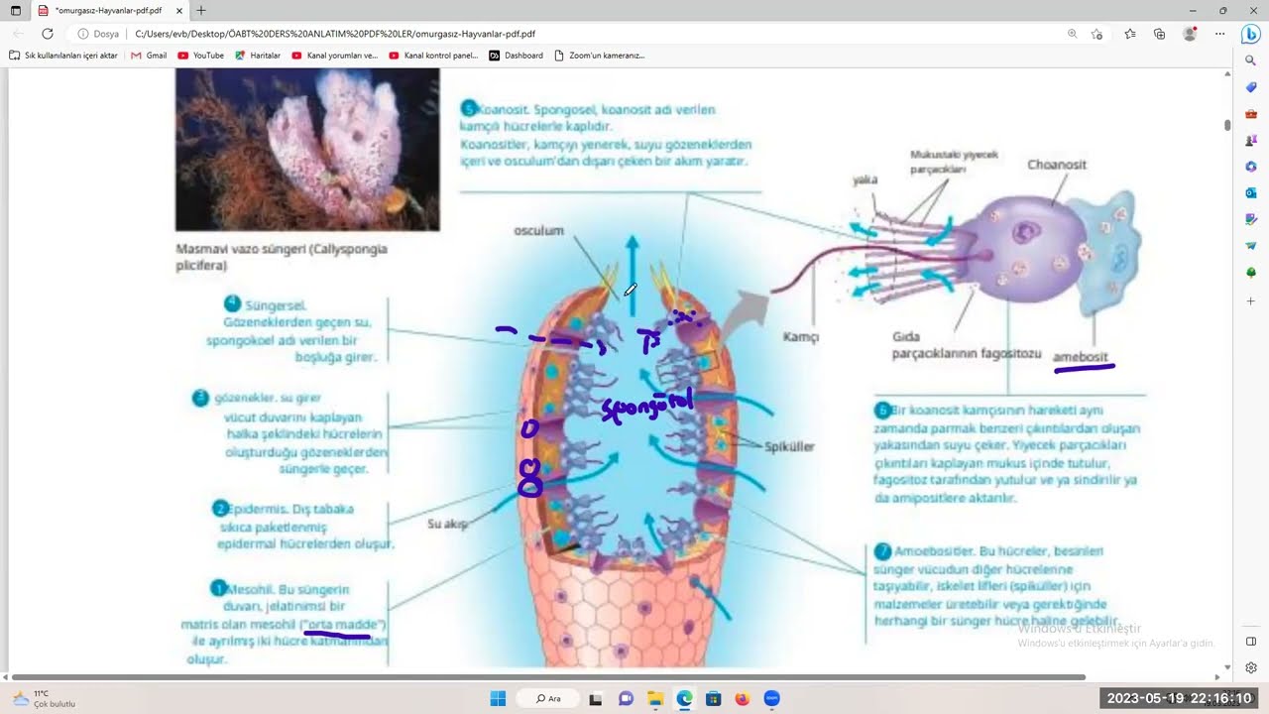Open Firefox from the taskbar
Screen dimensions: 1269x714
point(743,698)
